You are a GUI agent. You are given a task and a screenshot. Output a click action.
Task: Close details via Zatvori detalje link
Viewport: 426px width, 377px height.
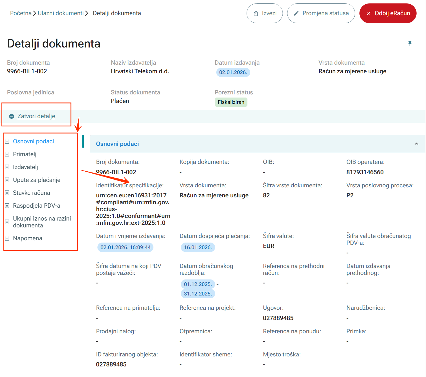tap(36, 116)
